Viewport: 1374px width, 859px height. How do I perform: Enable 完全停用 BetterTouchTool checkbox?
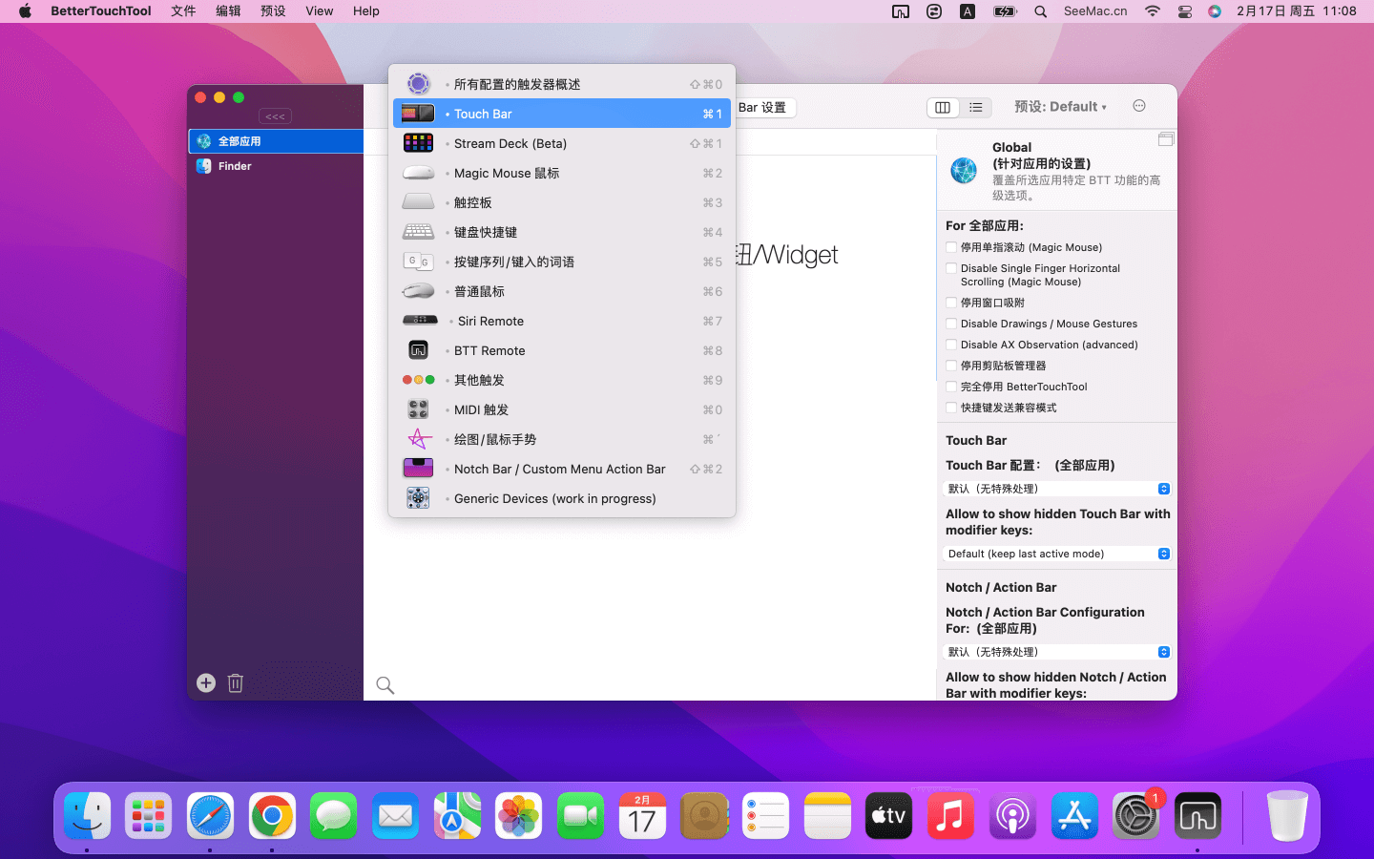click(x=951, y=387)
